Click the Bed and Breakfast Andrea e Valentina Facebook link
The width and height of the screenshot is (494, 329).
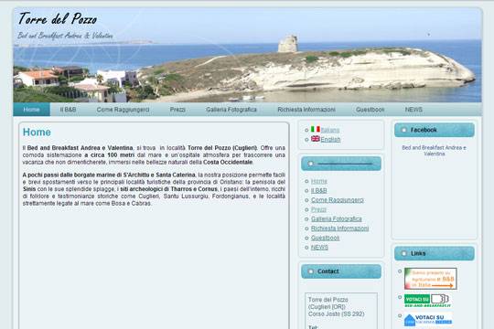coord(434,151)
